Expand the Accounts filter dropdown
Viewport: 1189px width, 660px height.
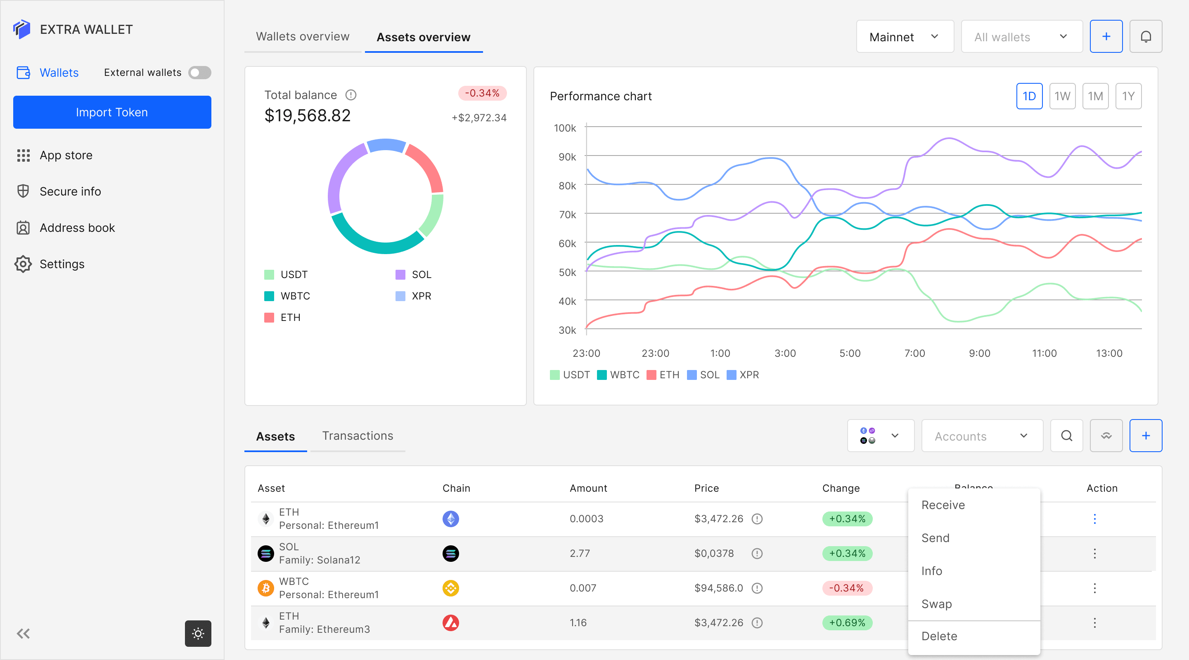pyautogui.click(x=982, y=435)
